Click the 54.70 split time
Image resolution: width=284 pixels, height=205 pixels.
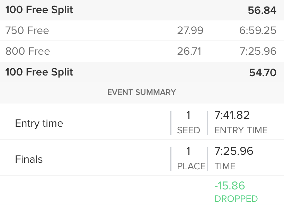[x=263, y=73]
